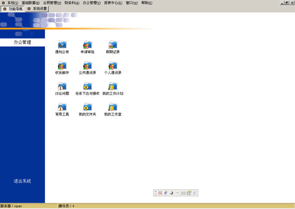The width and height of the screenshot is (295, 209).
Task: Switch to the 系统设置 tab
Action: coord(37,9)
